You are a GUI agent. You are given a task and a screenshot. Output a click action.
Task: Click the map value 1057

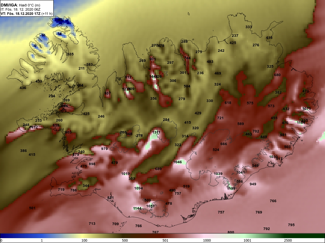coord(150,206)
